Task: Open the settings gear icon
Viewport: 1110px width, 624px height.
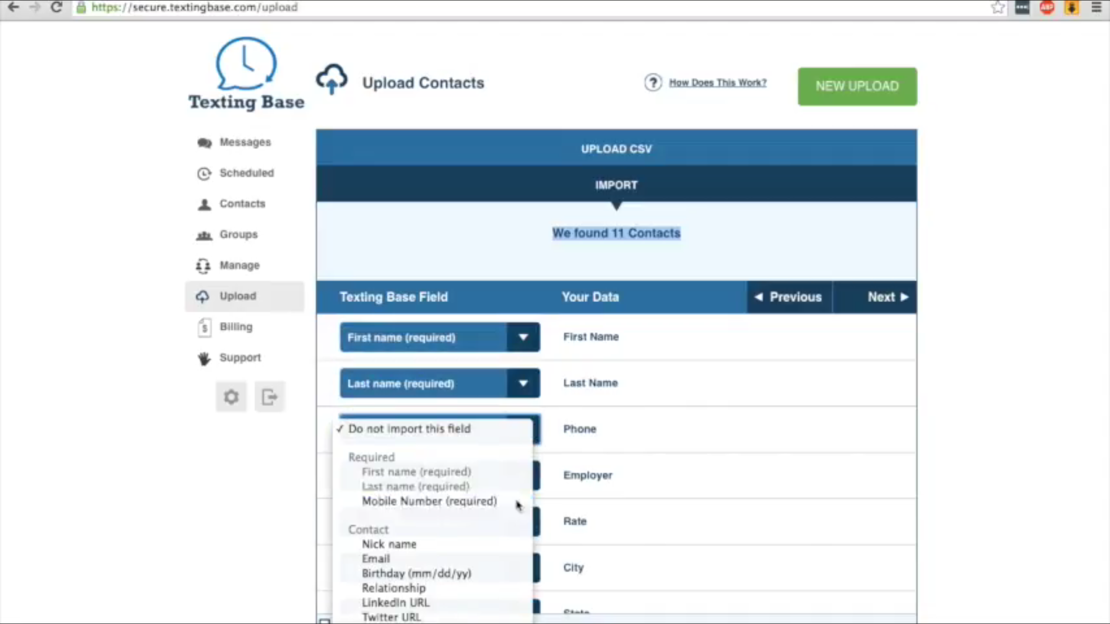Action: (231, 396)
